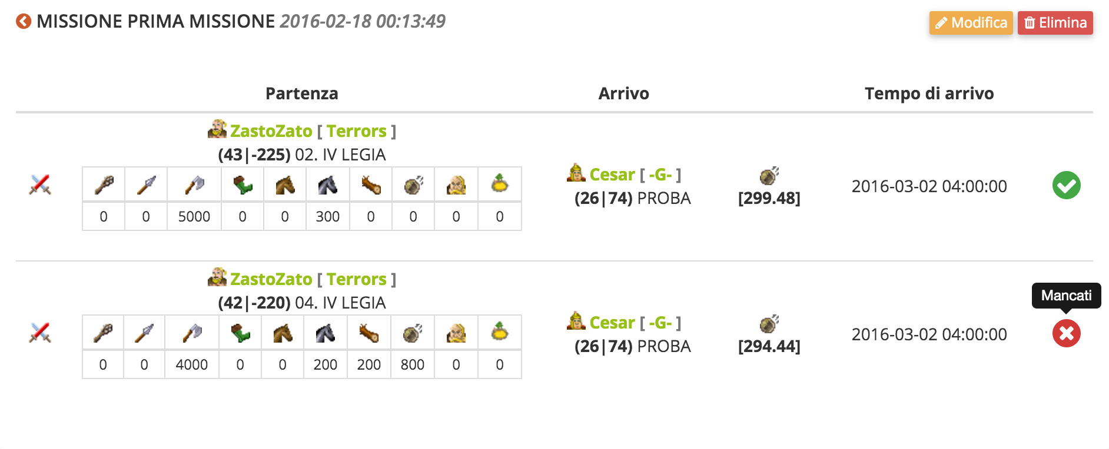Viewport: 1109px width, 449px height.
Task: Click the catapult unit icon in second row table
Action: pyautogui.click(x=413, y=333)
